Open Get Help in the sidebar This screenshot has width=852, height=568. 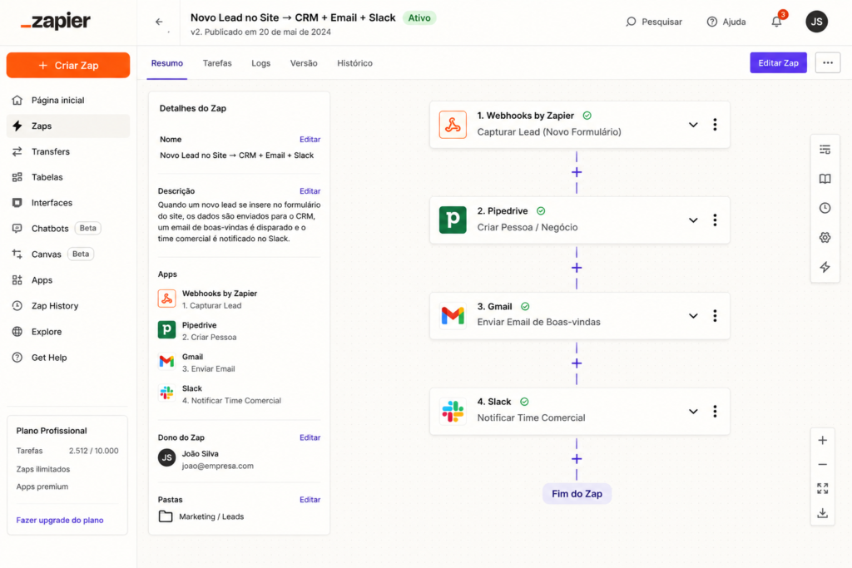click(68, 358)
